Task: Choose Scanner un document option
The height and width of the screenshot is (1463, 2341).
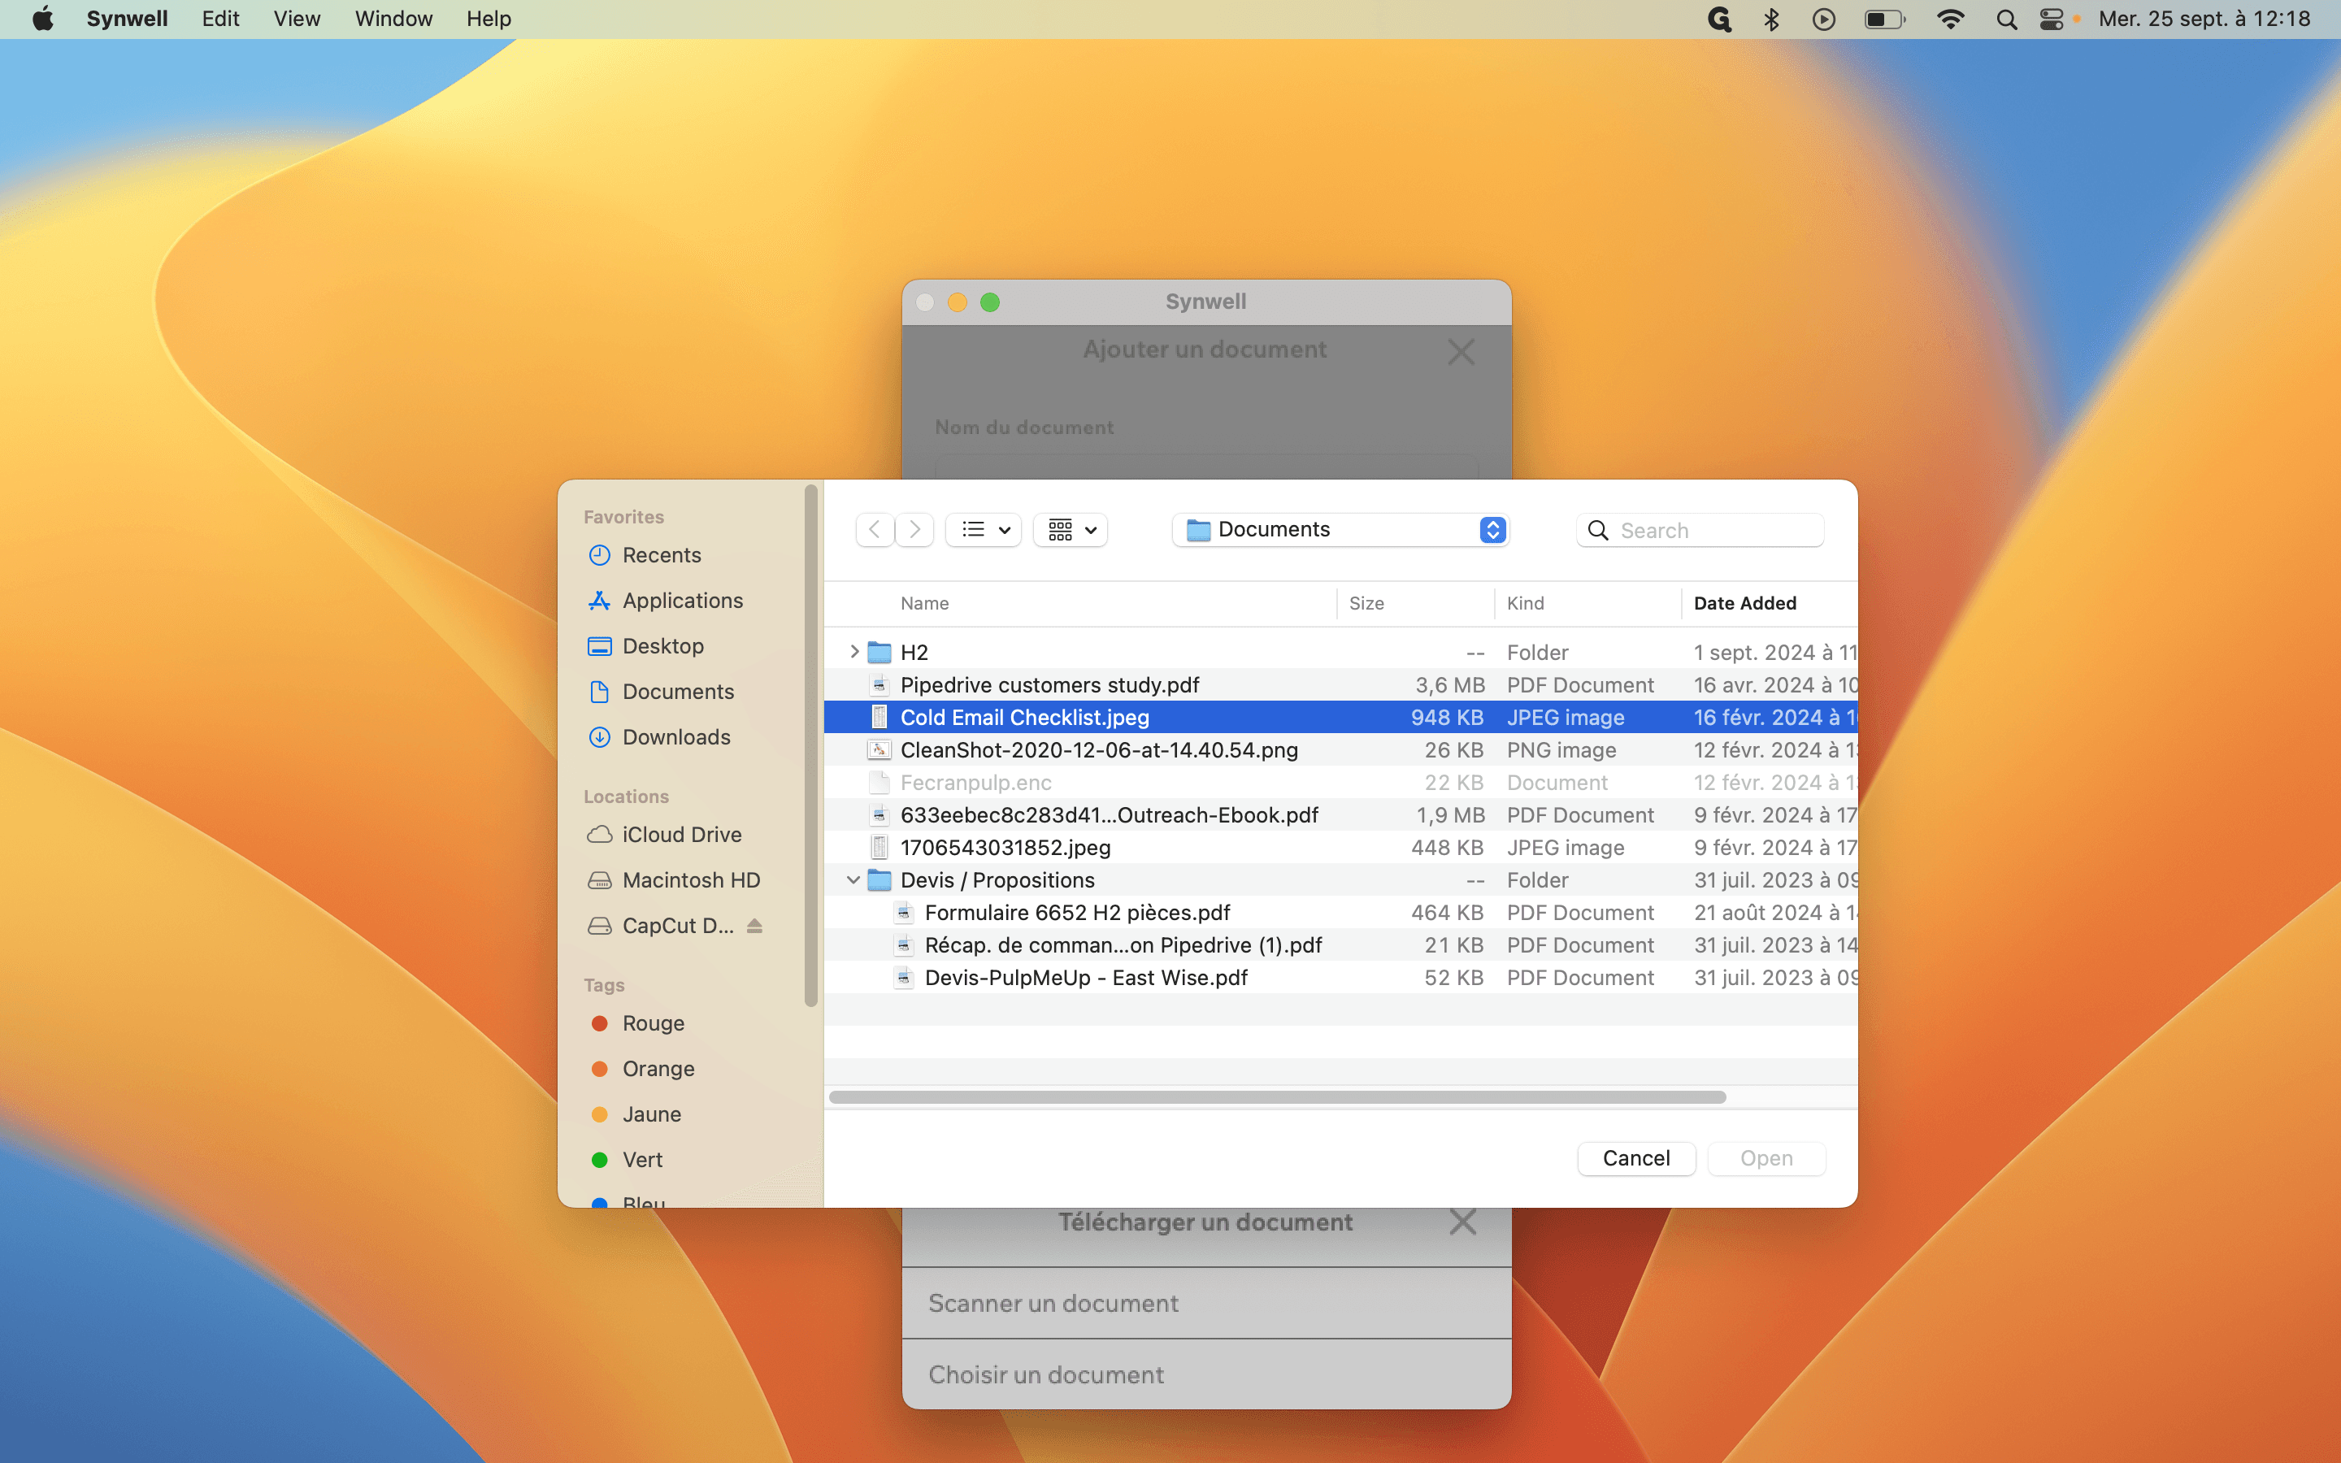Action: click(1206, 1304)
